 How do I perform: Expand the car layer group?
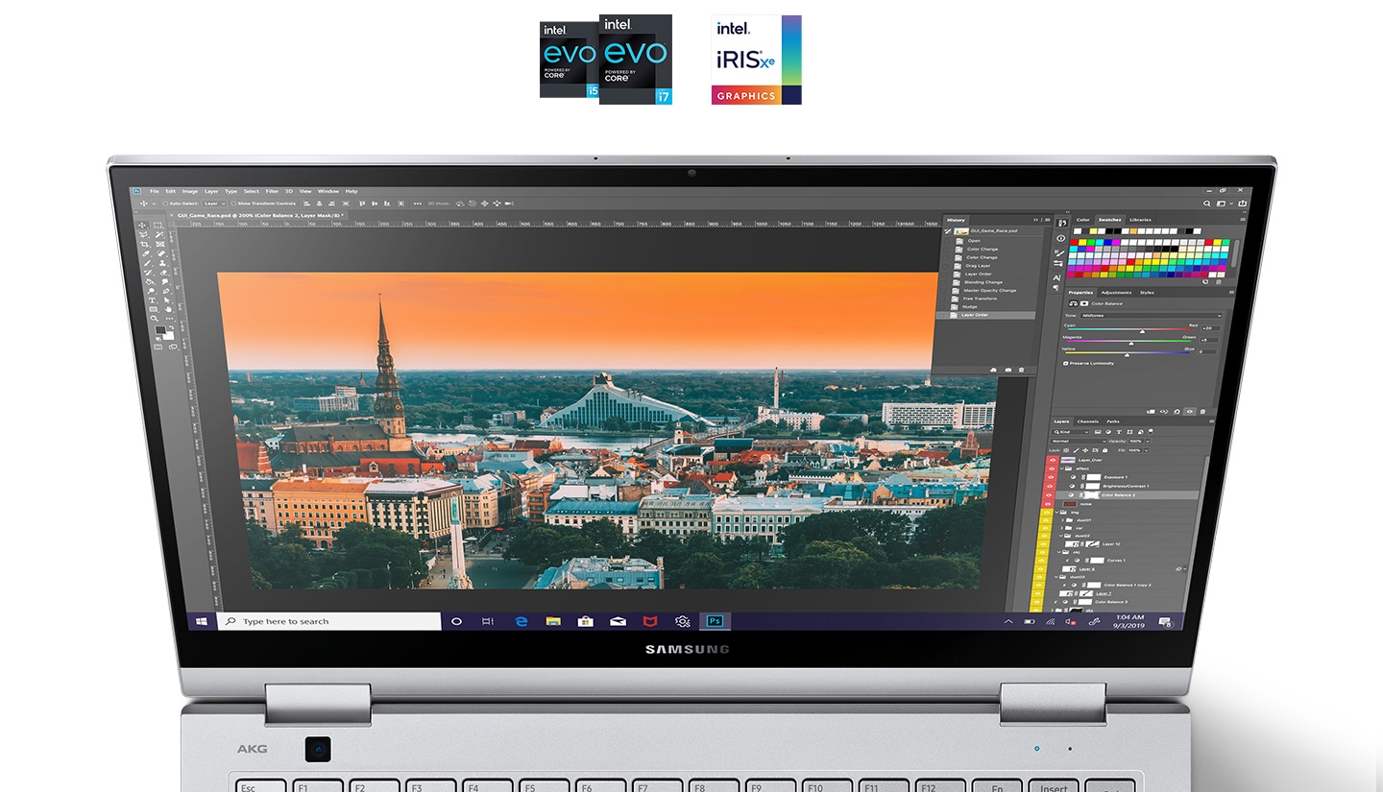point(1061,528)
